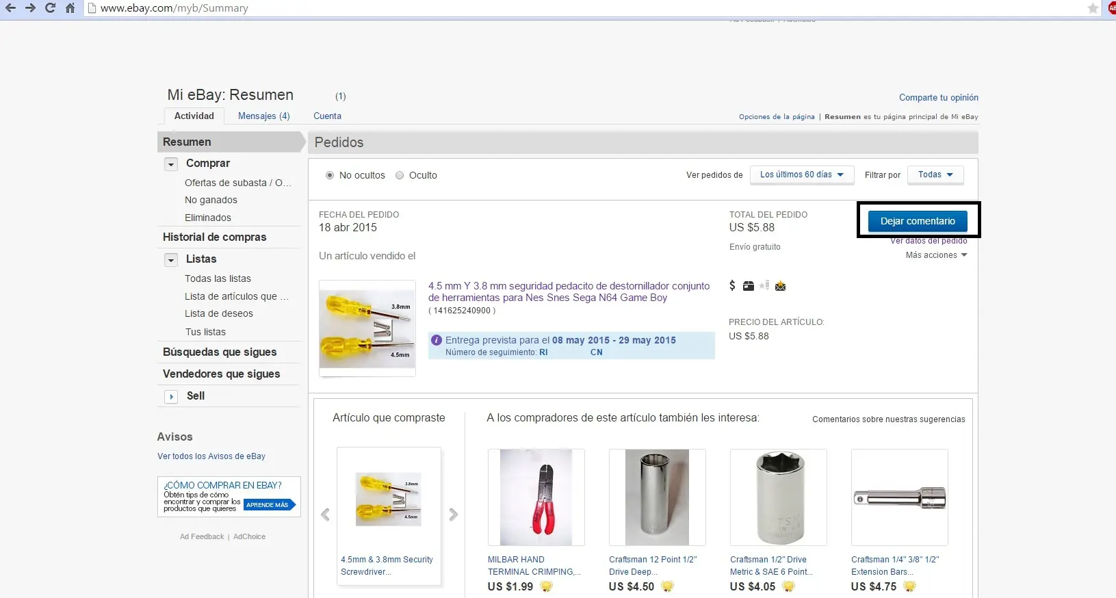Viewport: 1116px width, 598px height.
Task: Open the Craftsman Extension Bars thumbnail
Action: pyautogui.click(x=900, y=497)
